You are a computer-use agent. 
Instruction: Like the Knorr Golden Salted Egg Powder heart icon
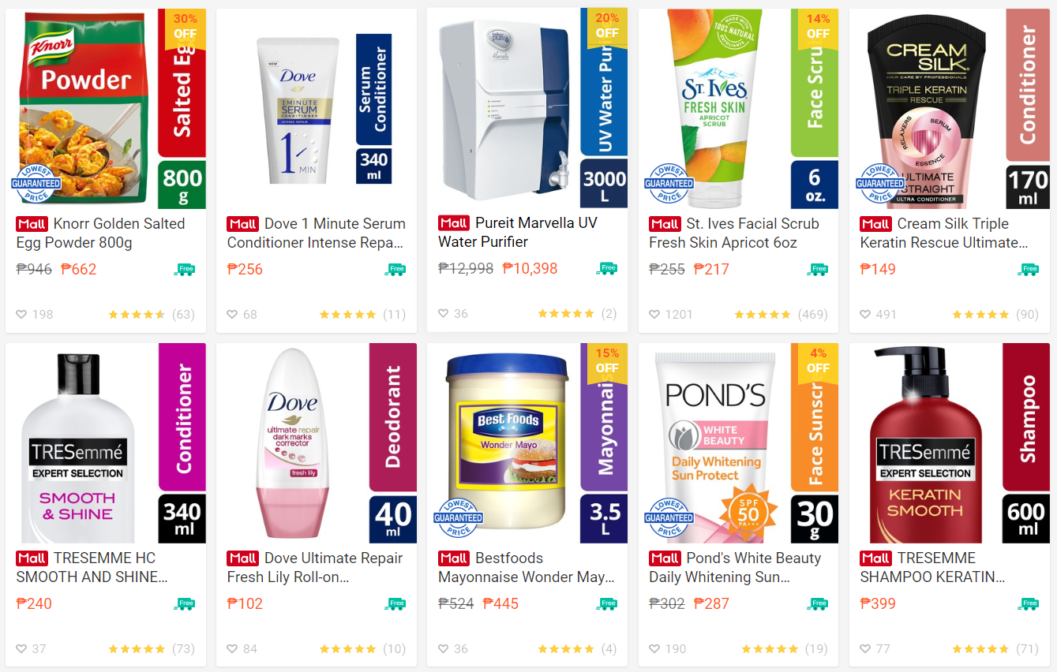coord(21,314)
